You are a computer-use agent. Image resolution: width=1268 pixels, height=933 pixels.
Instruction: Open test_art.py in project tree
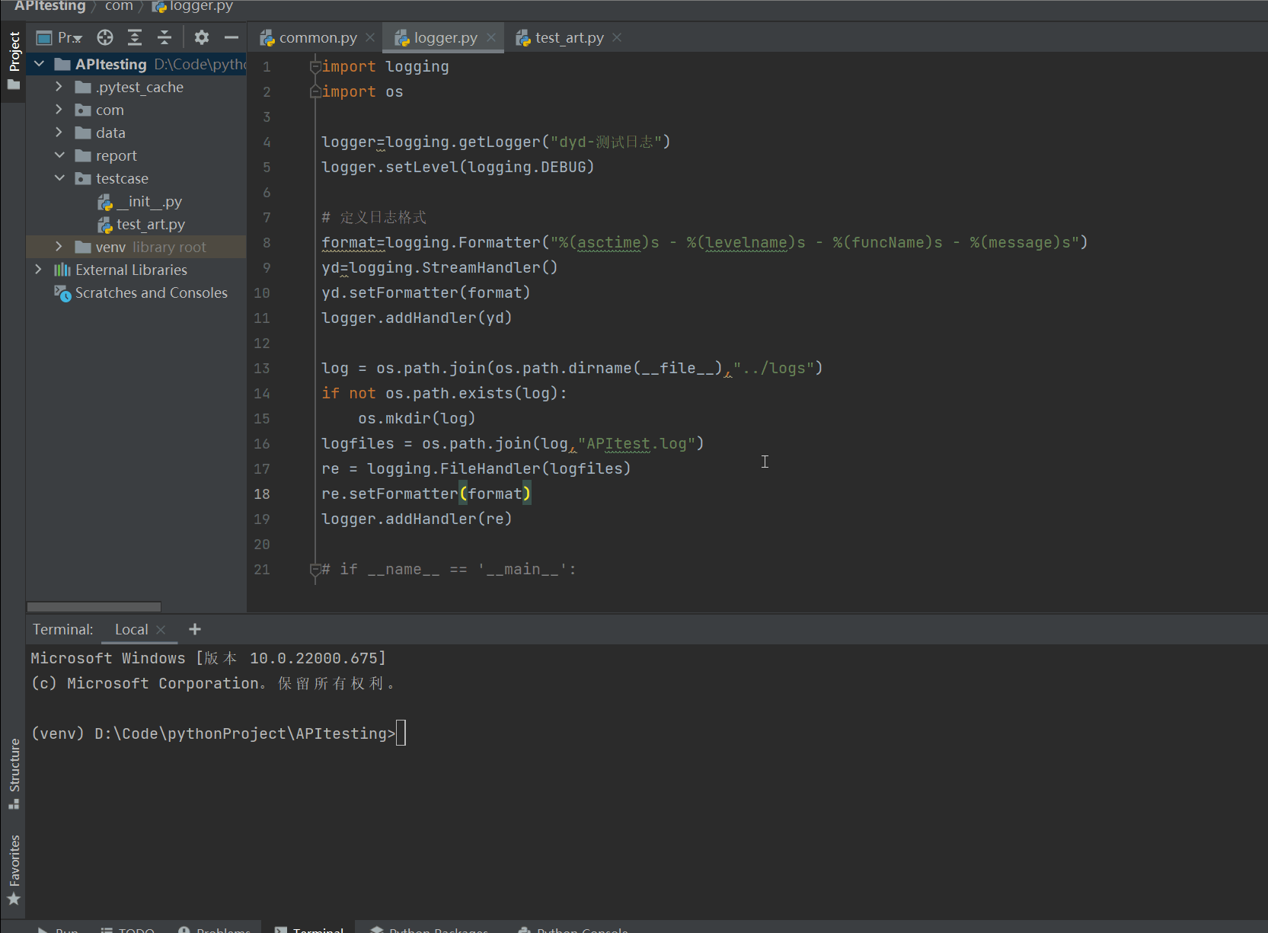[x=150, y=225]
